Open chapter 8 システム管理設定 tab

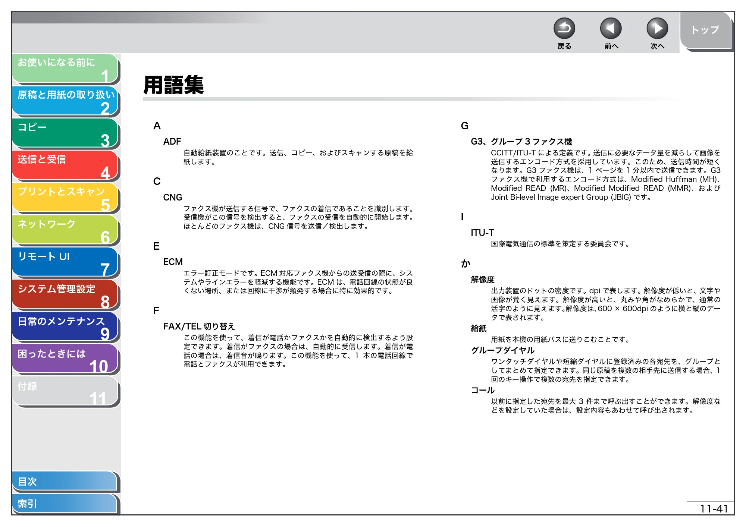pyautogui.click(x=65, y=294)
